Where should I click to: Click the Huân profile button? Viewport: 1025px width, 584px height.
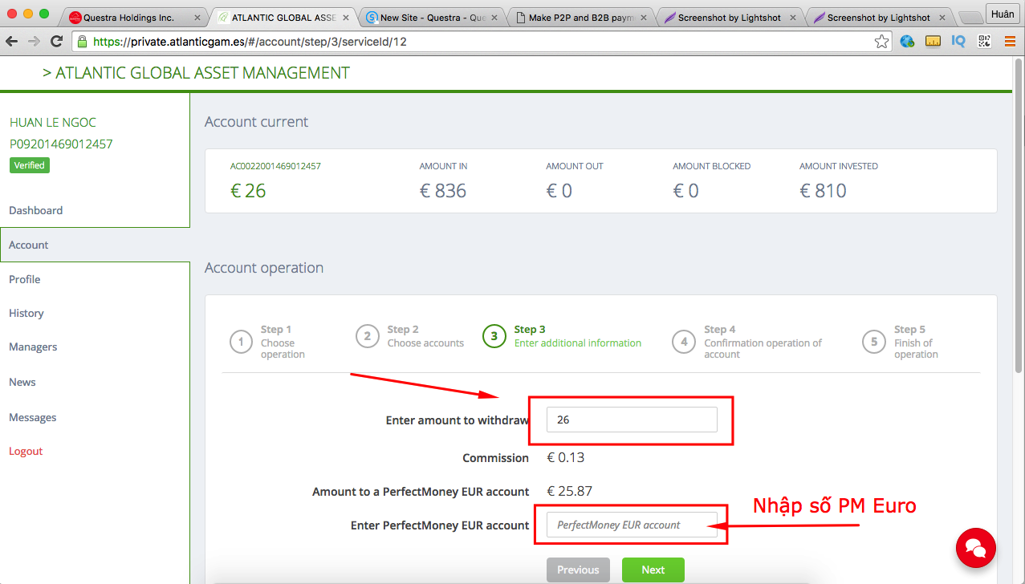(1002, 14)
